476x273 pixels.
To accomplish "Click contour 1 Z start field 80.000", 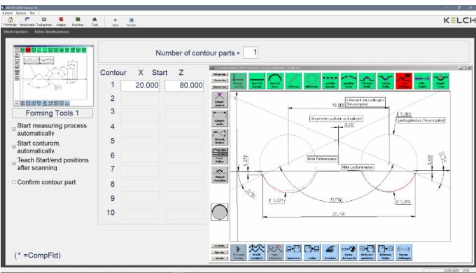I will tap(184, 85).
